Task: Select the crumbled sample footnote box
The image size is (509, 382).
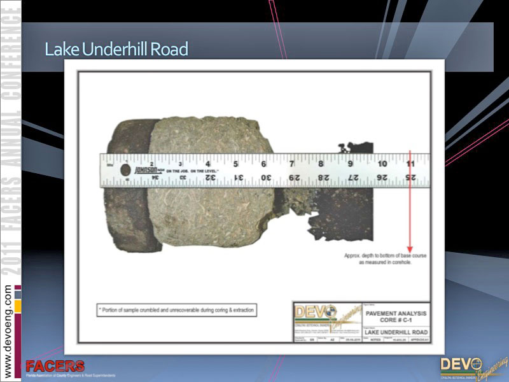Action: (176, 310)
